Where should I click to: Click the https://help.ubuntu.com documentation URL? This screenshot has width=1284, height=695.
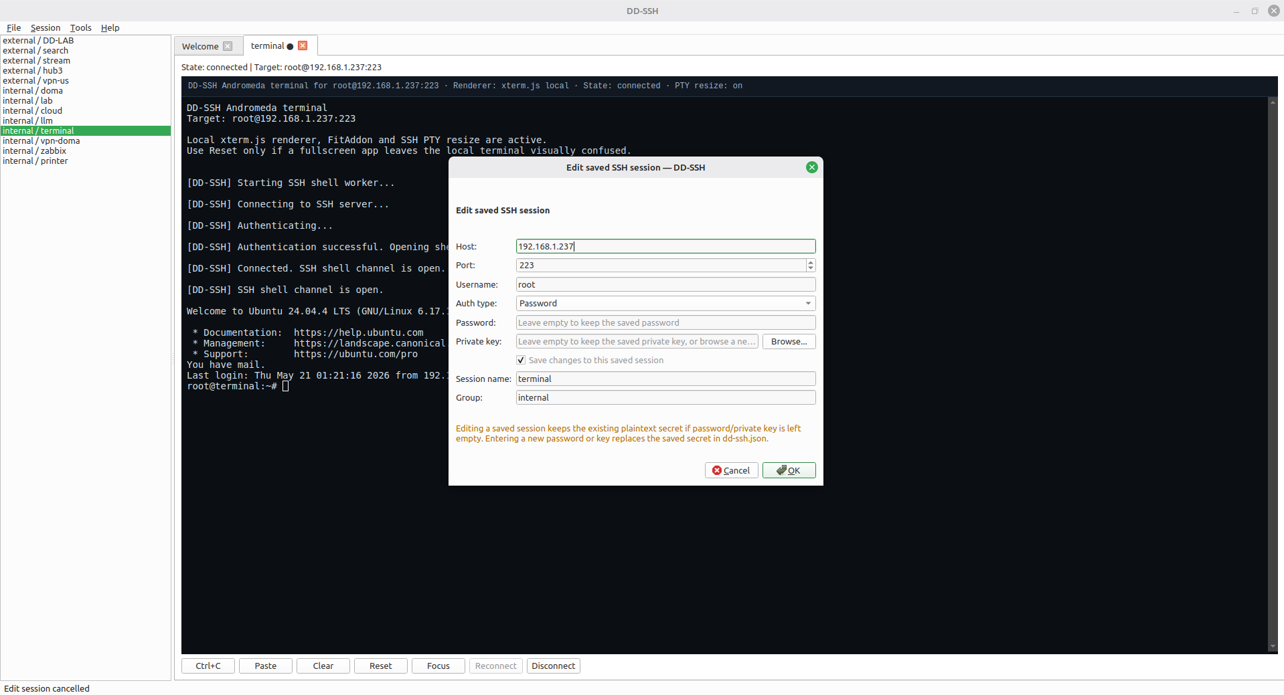point(359,332)
